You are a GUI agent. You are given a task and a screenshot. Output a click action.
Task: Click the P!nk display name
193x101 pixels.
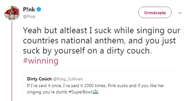(29, 10)
